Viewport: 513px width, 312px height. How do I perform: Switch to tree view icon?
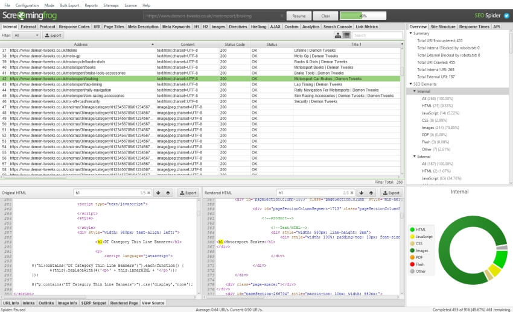338,36
